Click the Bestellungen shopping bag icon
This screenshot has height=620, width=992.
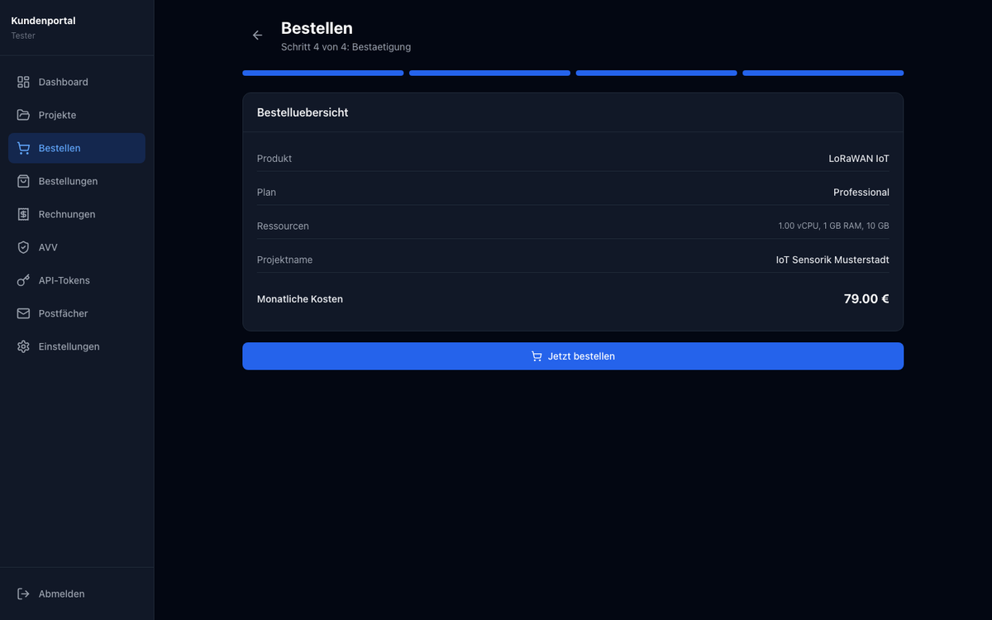pyautogui.click(x=23, y=181)
